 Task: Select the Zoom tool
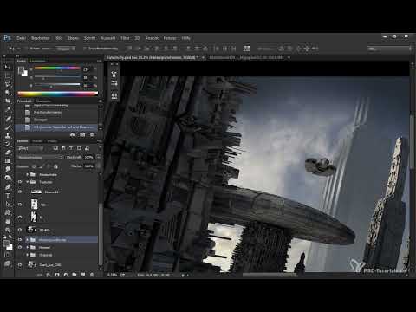[x=8, y=231]
